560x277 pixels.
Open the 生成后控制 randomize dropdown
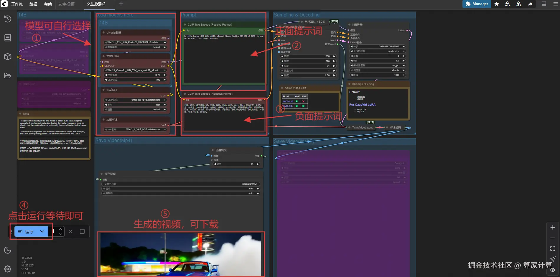(x=378, y=51)
